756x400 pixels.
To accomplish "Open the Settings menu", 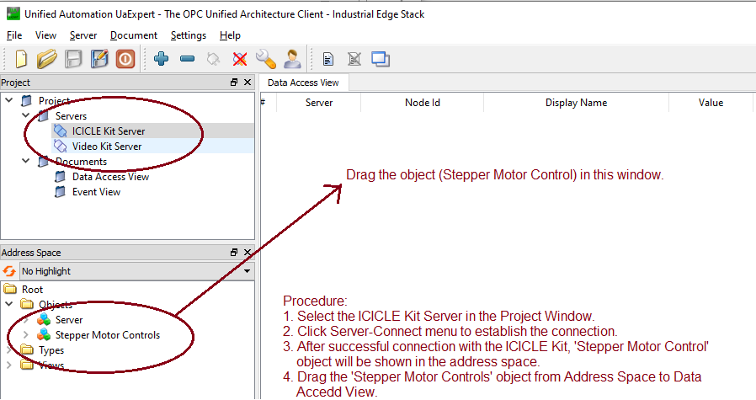I will 188,35.
